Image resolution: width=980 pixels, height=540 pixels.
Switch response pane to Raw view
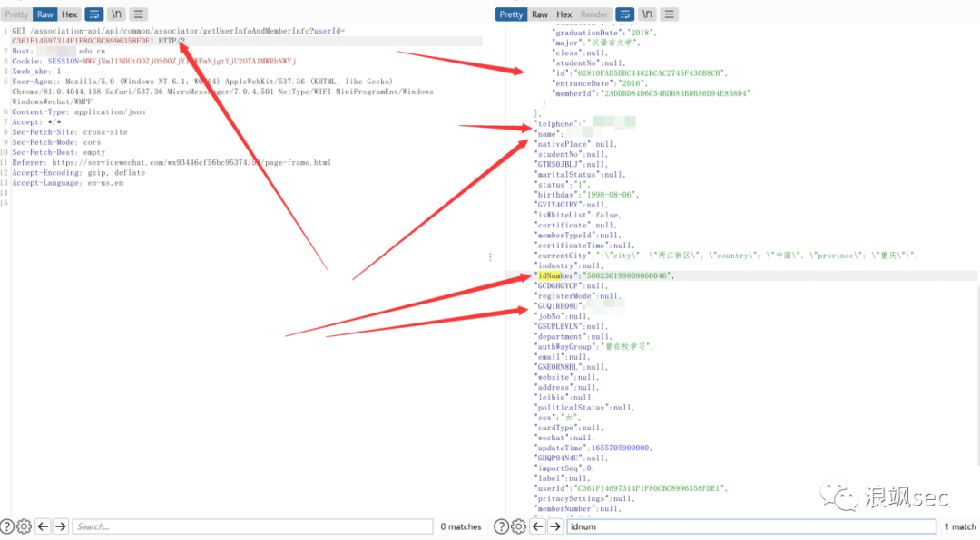coord(539,14)
